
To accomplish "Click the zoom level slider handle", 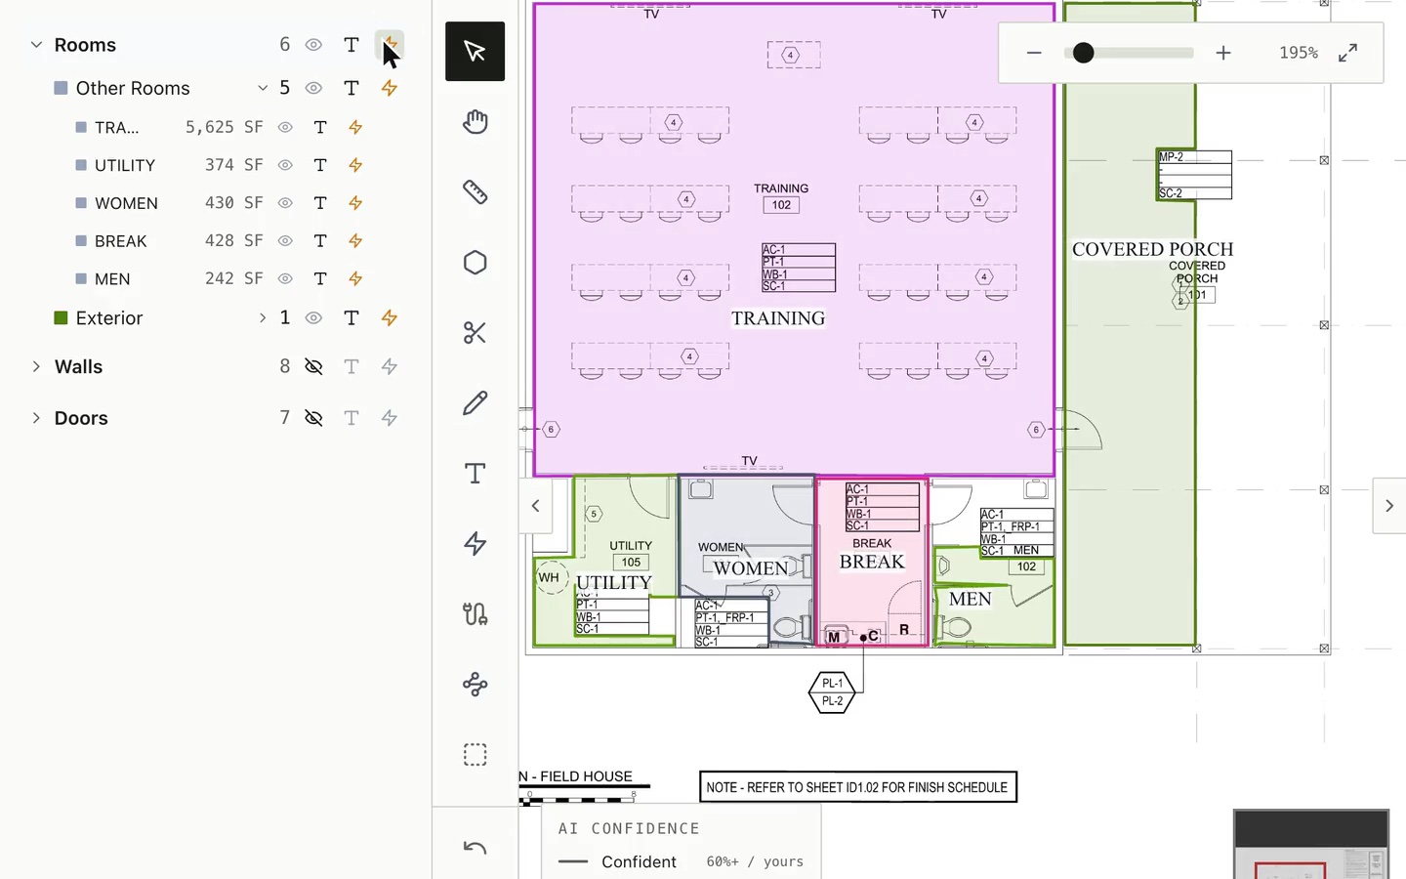I will [1083, 53].
